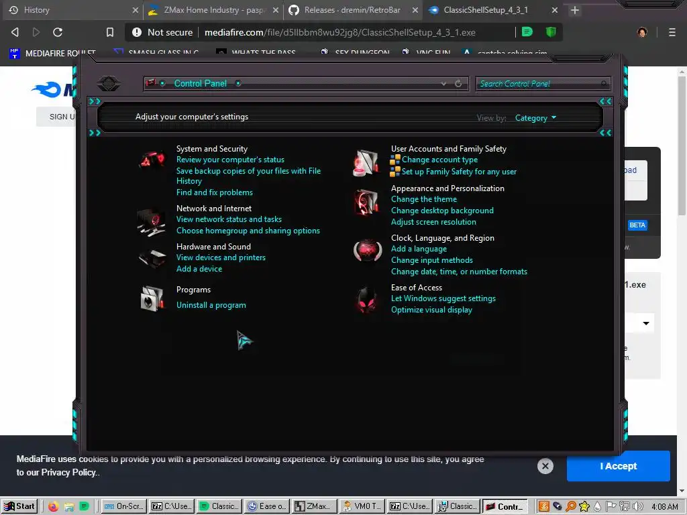
Task: Open a new browser tab
Action: pos(575,10)
